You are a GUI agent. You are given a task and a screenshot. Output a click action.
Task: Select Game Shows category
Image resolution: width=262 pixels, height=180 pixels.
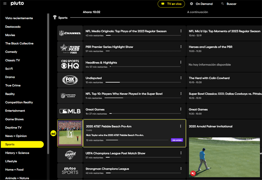[x=14, y=119]
